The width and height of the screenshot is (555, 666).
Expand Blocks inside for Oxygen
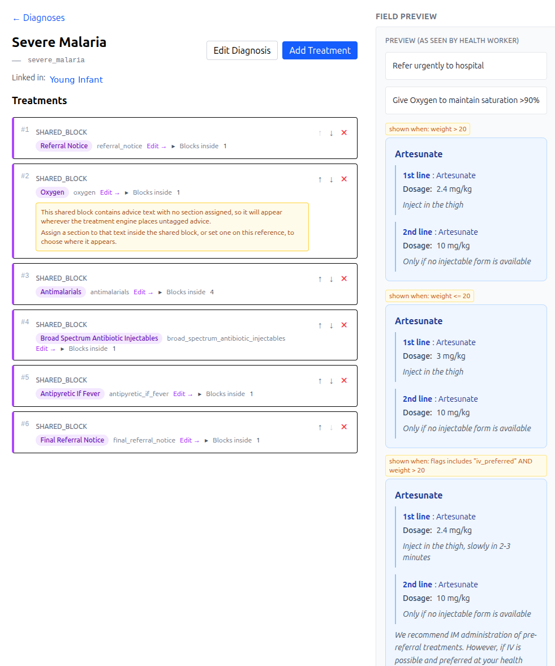(x=152, y=192)
